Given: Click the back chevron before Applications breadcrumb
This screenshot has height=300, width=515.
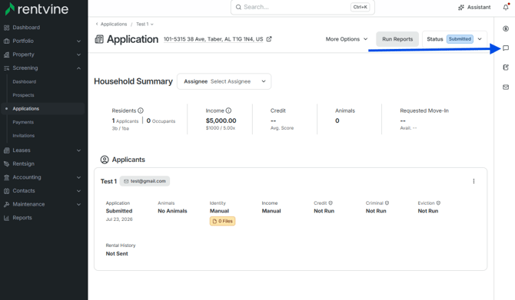Looking at the screenshot, I should (x=97, y=24).
